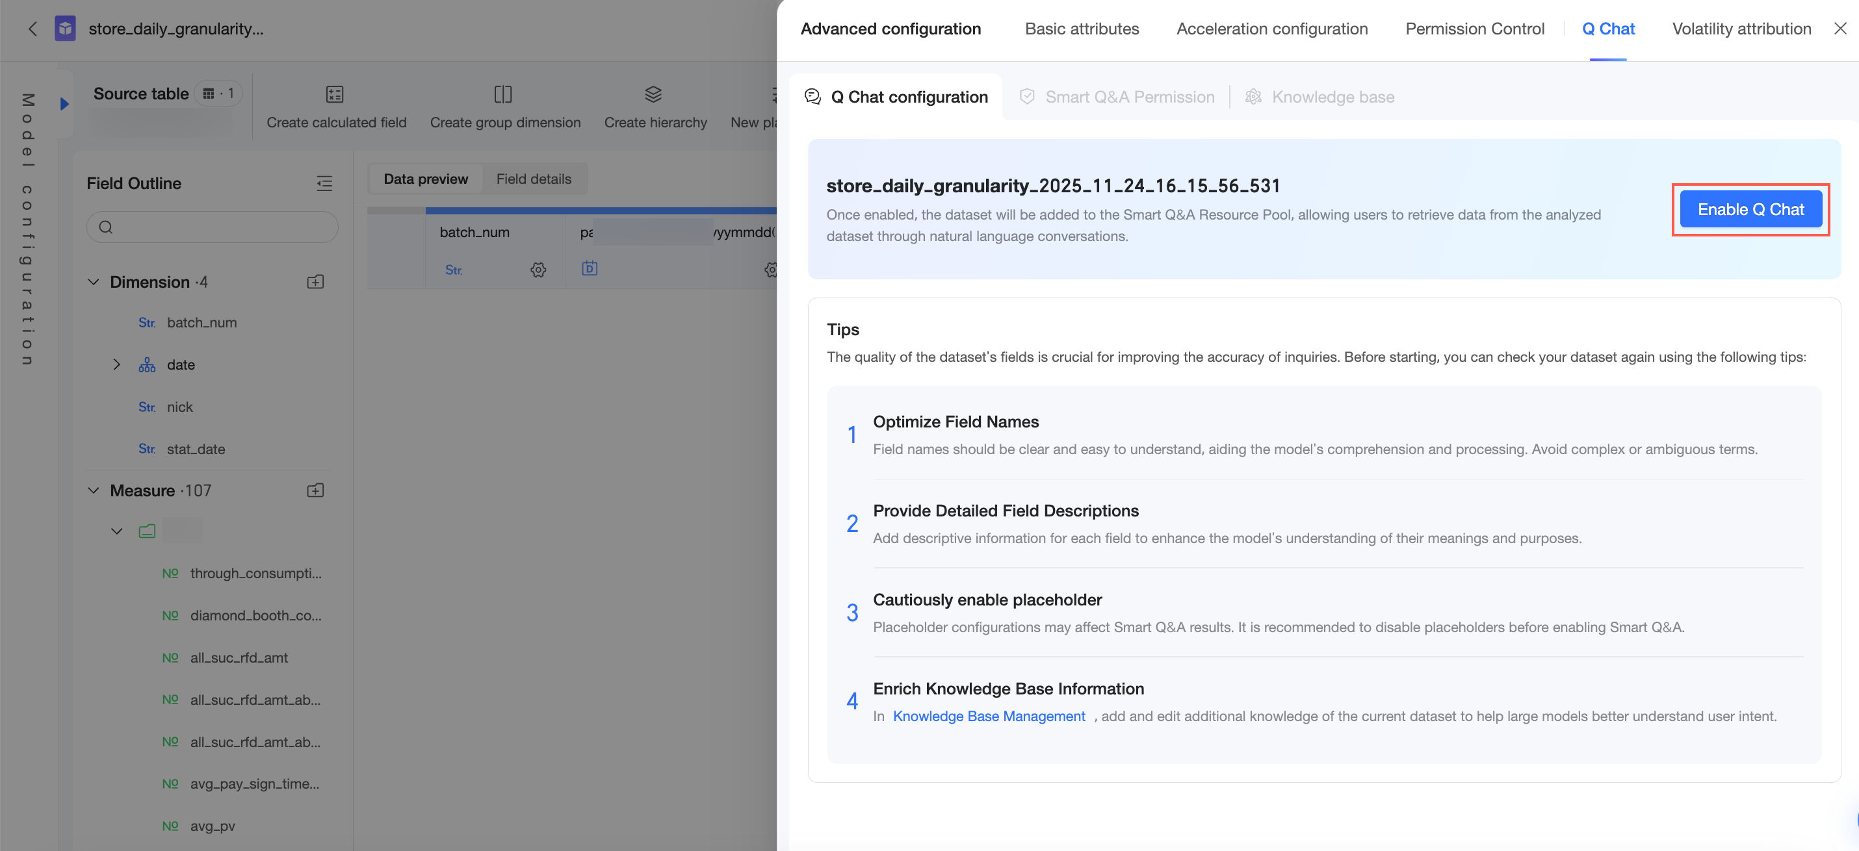
Task: Click Create group dimension icon
Action: coord(503,94)
